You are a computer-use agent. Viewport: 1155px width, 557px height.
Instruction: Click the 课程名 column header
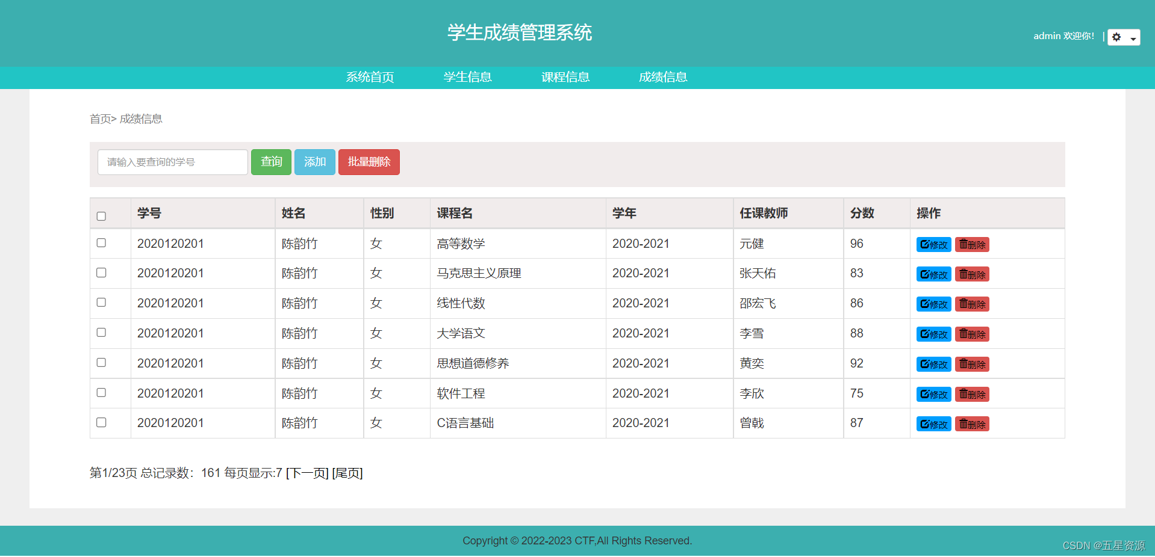(455, 214)
